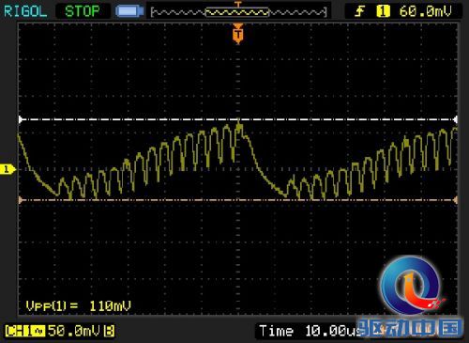Click the bandwidth limit B icon
Screen dimensions: 469x343
[109, 331]
